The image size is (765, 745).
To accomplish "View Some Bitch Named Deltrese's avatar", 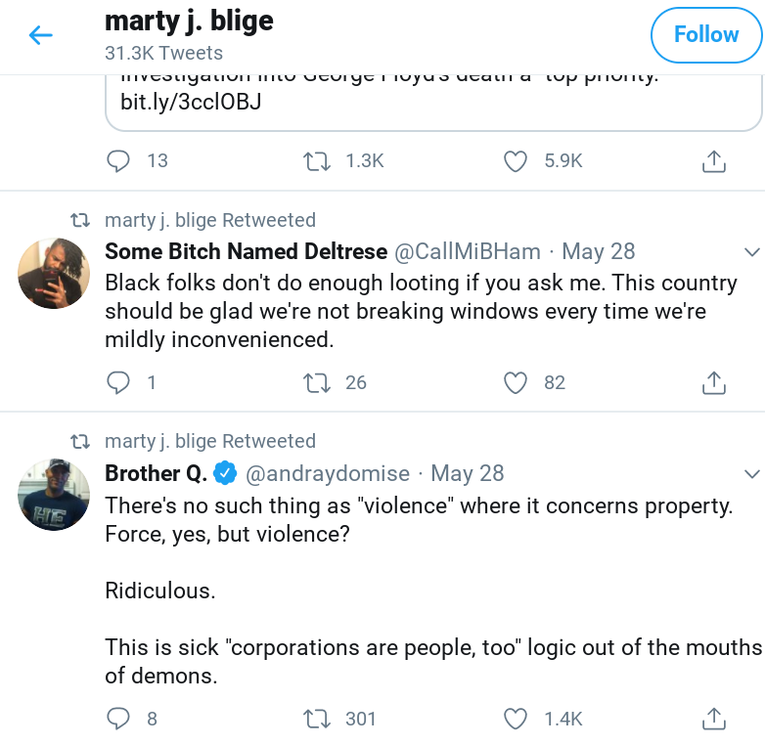I will pos(54,273).
